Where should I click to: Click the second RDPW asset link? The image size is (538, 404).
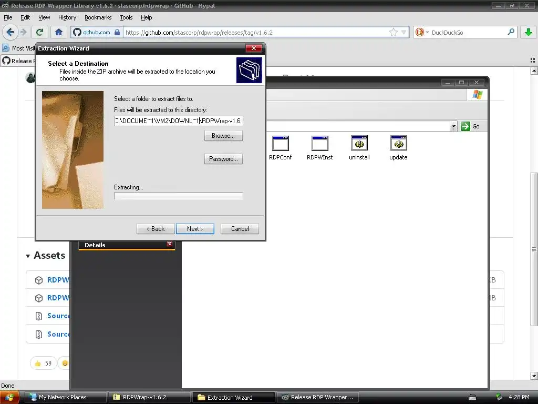pos(58,298)
